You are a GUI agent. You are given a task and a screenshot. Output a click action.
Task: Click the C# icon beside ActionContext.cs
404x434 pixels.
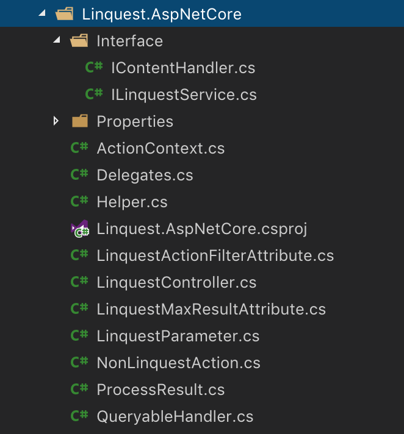pyautogui.click(x=79, y=148)
